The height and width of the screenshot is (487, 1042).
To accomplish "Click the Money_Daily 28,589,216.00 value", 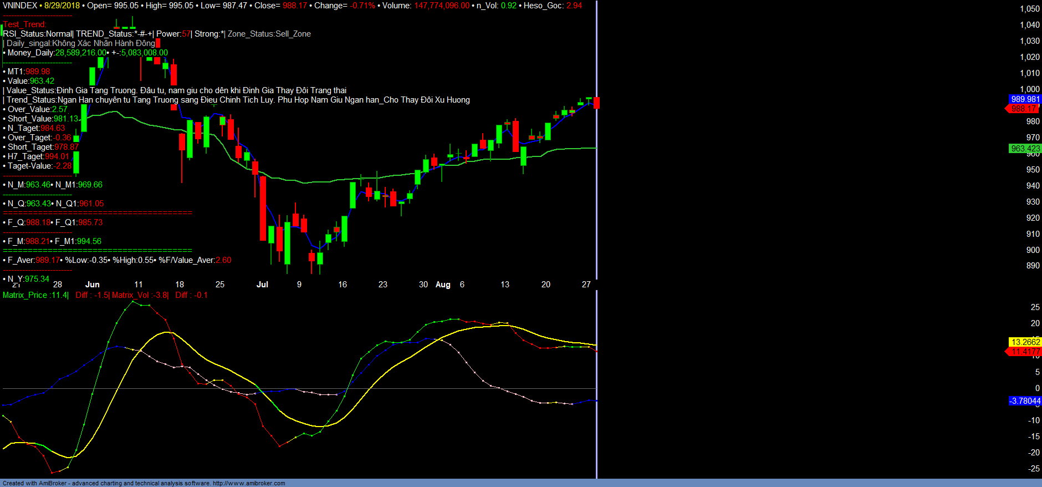I will pos(80,53).
